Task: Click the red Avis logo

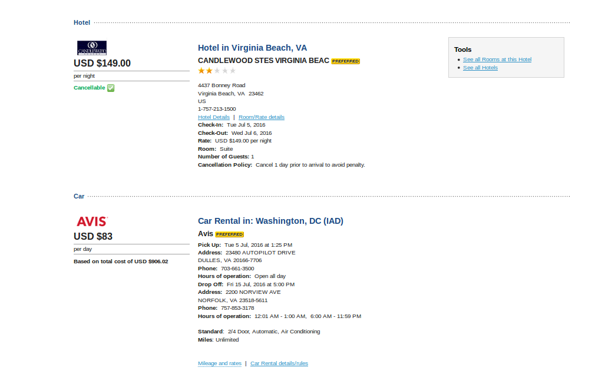Action: pyautogui.click(x=92, y=221)
